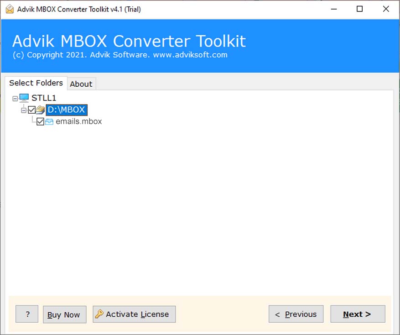400x335 pixels.
Task: Maximize the Advik MBOX Converter window
Action: click(359, 9)
